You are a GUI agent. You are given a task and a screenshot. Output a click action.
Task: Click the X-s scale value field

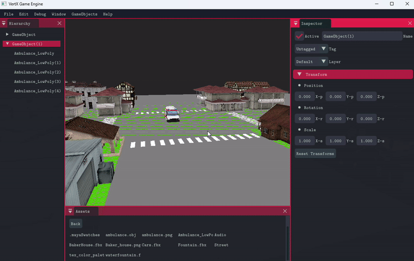coord(304,141)
